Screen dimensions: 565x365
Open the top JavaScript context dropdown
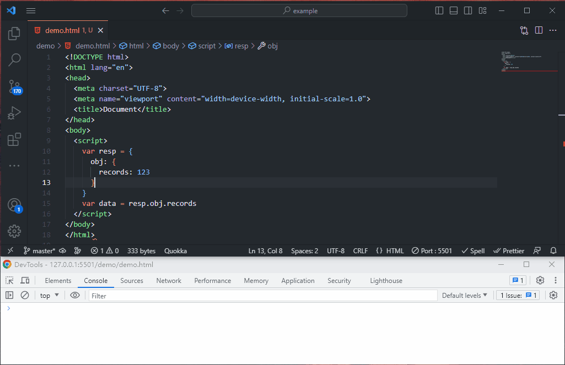[50, 296]
